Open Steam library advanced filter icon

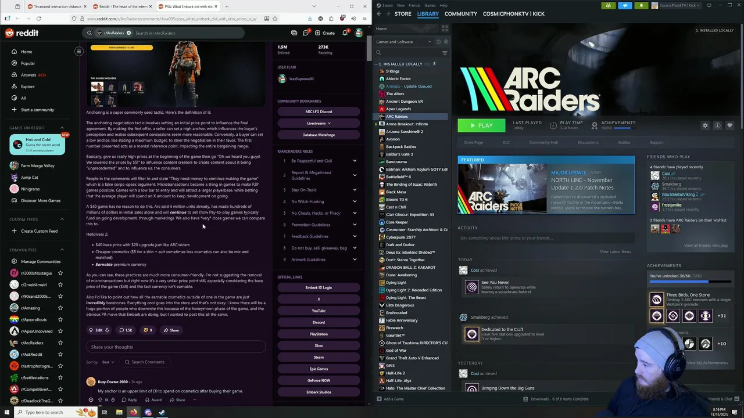tap(445, 53)
